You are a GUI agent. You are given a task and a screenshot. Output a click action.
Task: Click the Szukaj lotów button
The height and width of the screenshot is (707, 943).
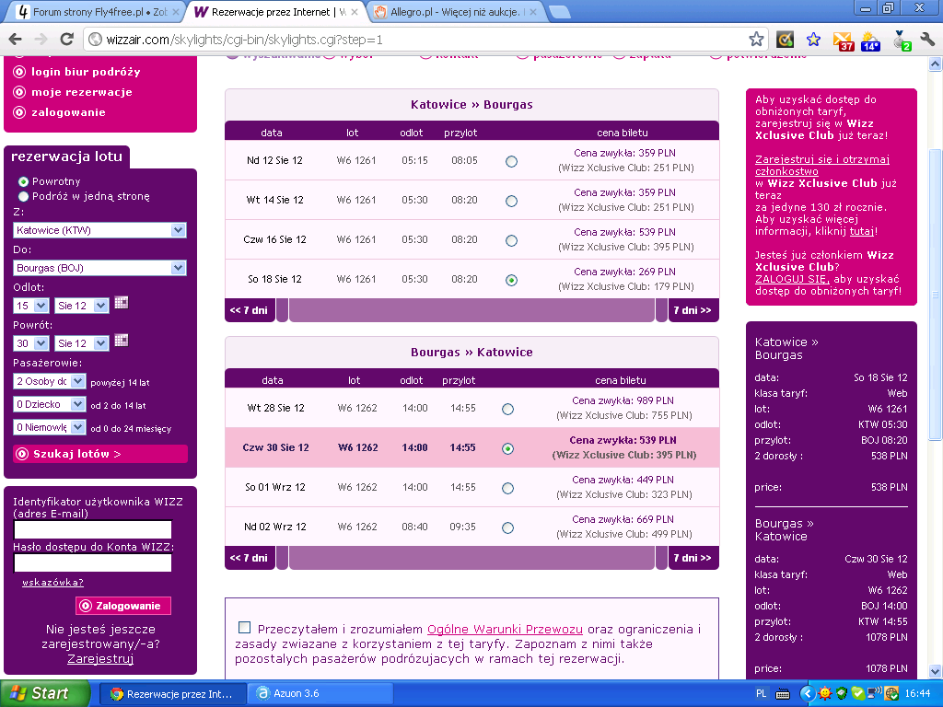click(100, 454)
